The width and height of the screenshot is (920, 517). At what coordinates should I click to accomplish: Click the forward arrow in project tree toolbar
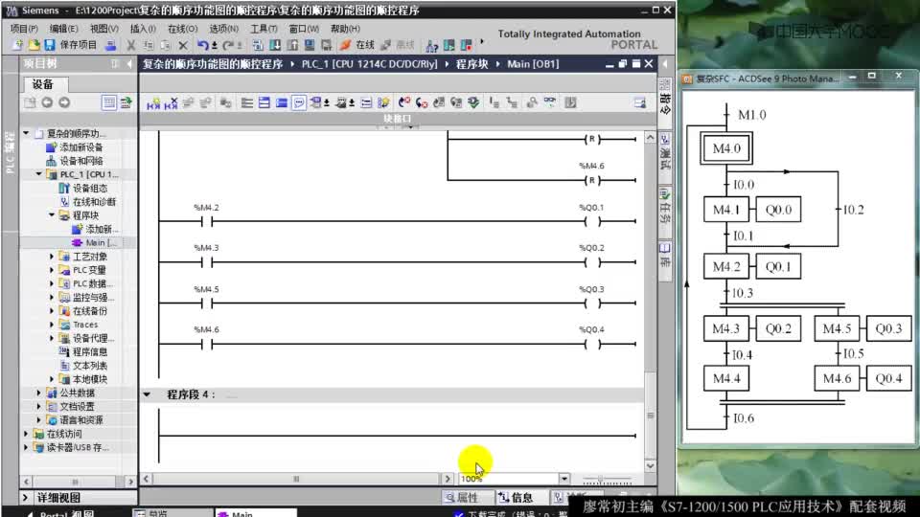pyautogui.click(x=64, y=102)
